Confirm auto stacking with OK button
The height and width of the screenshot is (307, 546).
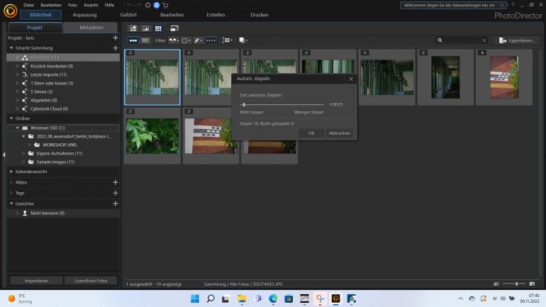[311, 133]
